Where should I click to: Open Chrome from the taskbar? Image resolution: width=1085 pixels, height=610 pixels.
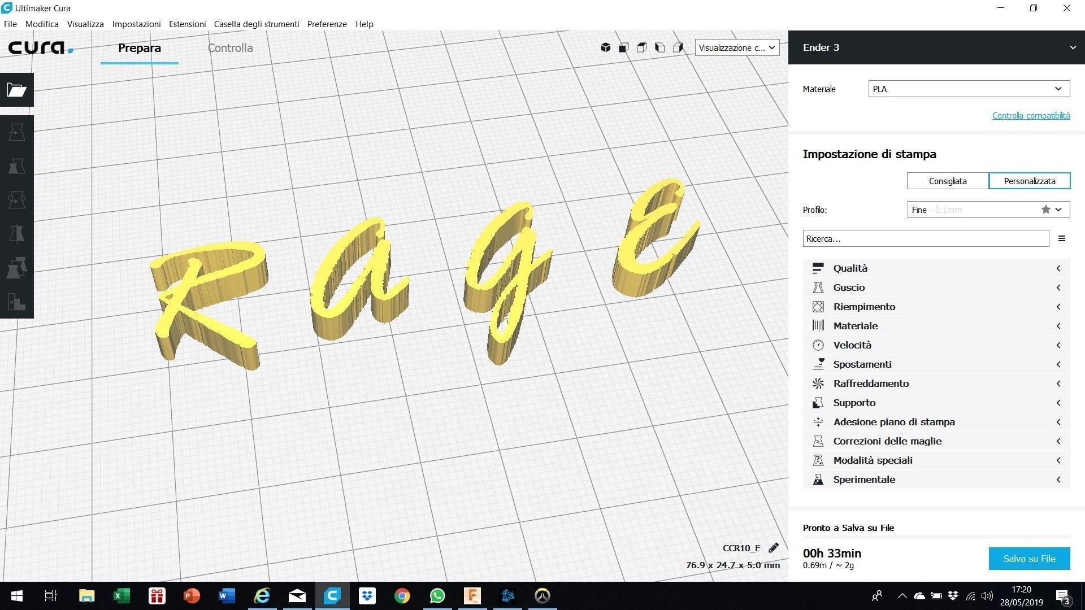point(402,595)
